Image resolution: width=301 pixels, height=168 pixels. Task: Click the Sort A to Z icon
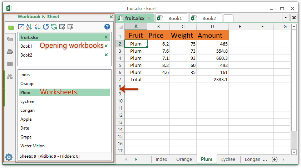click(30, 27)
